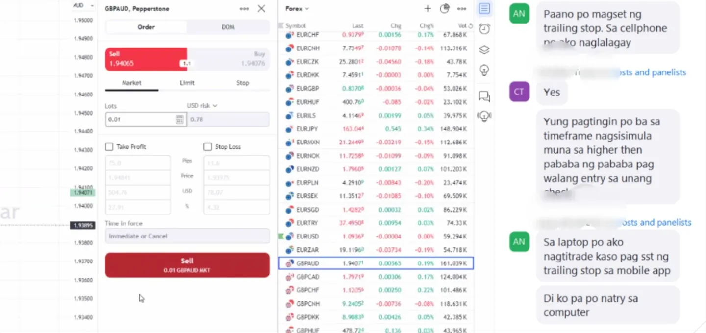Screen dimensions: 706x333
Task: Switch to the DOM tab
Action: (x=228, y=27)
